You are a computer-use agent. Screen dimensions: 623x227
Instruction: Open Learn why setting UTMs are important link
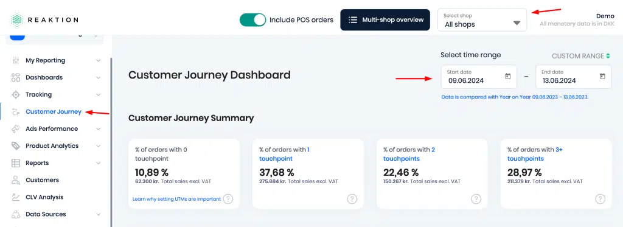point(176,199)
